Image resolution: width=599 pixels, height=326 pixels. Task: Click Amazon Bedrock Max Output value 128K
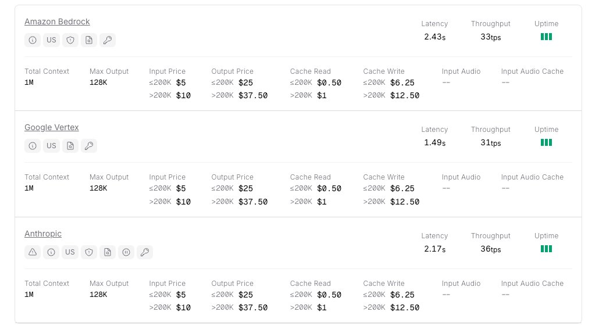click(98, 83)
